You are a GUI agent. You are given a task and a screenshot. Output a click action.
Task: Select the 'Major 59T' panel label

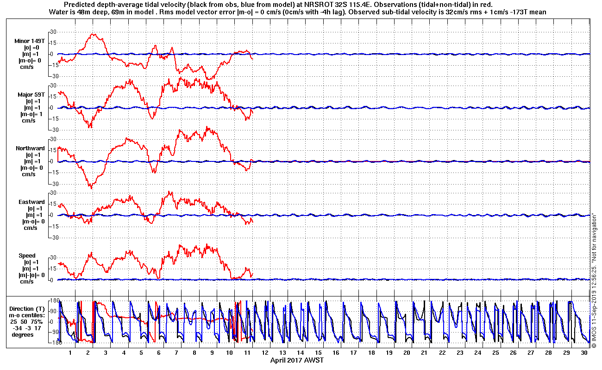31,95
